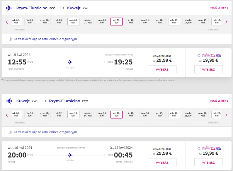Image resolution: width=233 pixels, height=171 pixels.
Task: Select return date pon. 15, kwi
Action: (x=102, y=114)
